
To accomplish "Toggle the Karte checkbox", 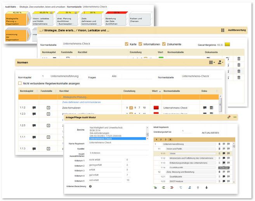I will (127, 44).
